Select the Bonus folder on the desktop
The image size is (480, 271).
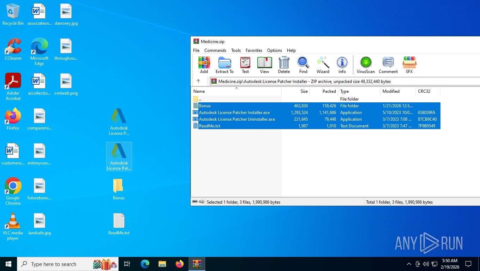tap(119, 189)
